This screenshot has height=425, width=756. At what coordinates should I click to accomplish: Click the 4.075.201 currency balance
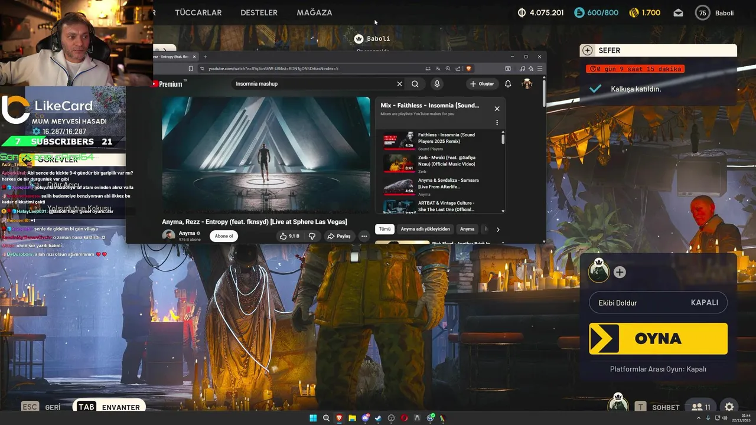540,12
